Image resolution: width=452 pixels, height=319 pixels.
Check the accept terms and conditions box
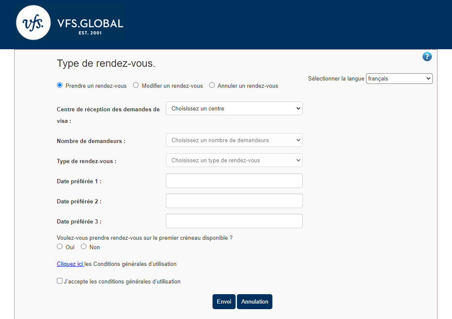(x=60, y=281)
